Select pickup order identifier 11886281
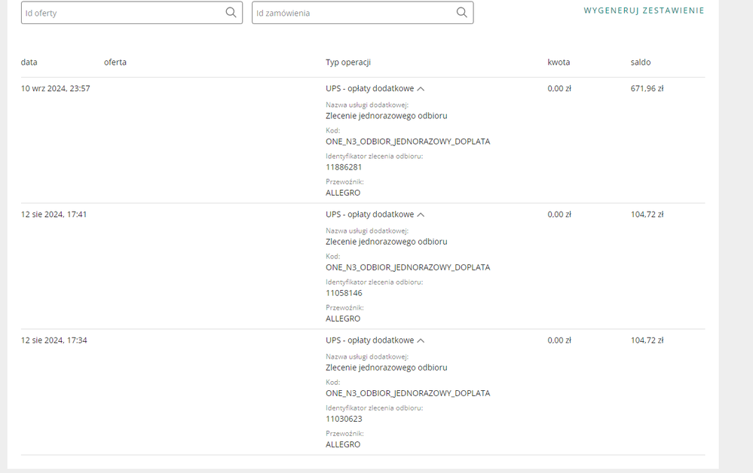 pyautogui.click(x=344, y=167)
